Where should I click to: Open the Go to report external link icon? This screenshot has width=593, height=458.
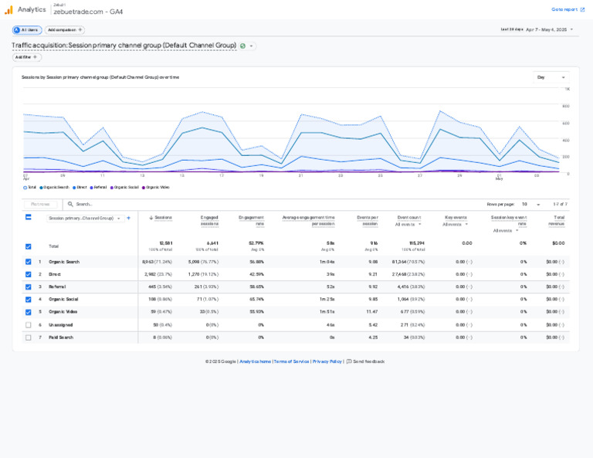click(582, 9)
